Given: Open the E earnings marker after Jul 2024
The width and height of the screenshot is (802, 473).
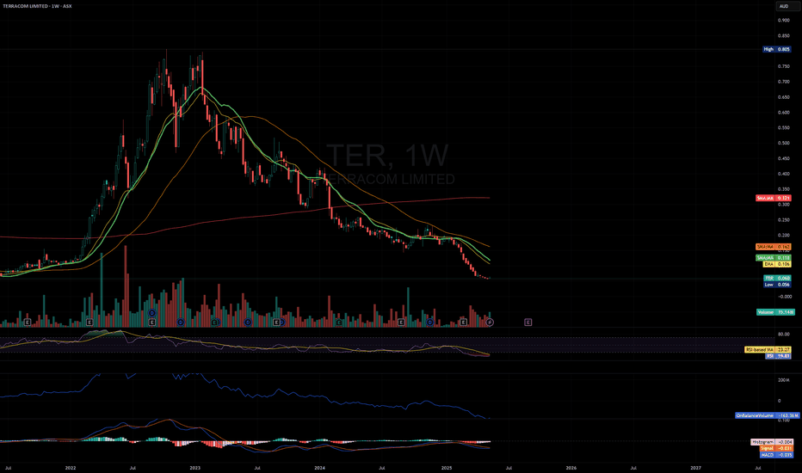Looking at the screenshot, I should point(401,322).
